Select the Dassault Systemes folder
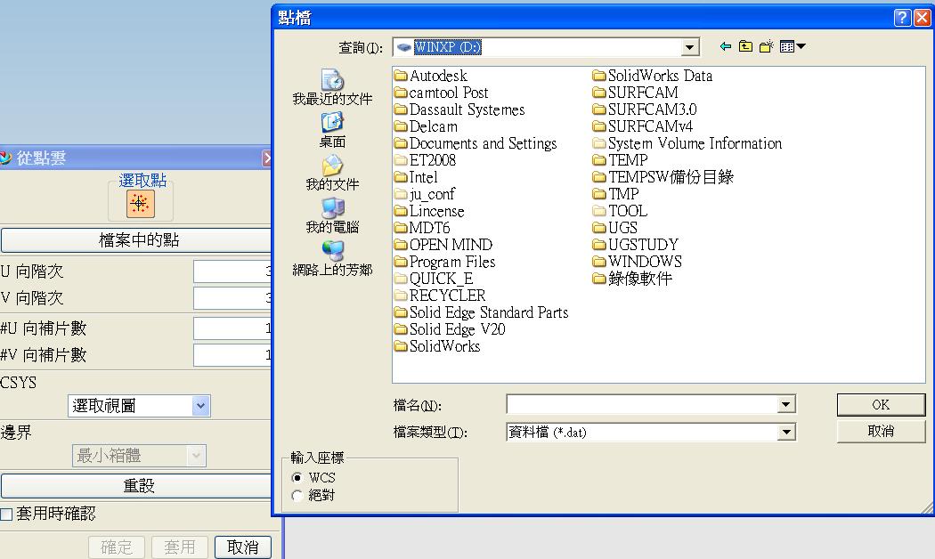 pyautogui.click(x=459, y=109)
